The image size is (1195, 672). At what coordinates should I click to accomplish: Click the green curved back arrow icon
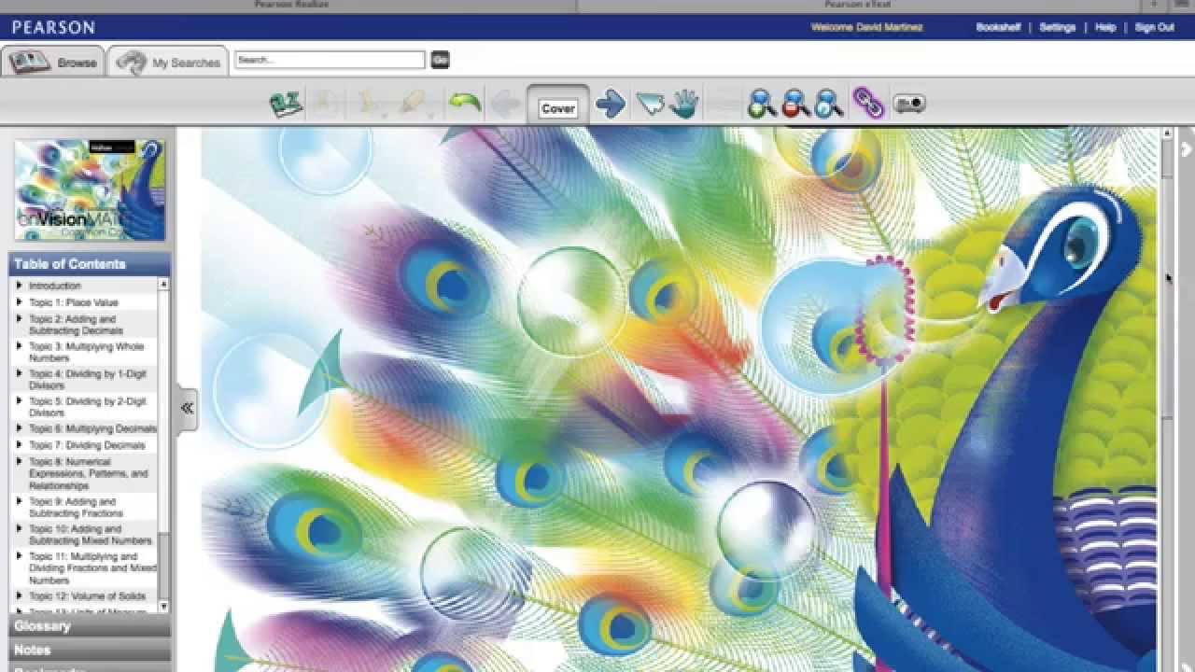pyautogui.click(x=464, y=102)
